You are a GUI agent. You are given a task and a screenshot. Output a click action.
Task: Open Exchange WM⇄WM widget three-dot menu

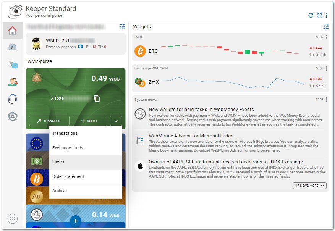326,68
